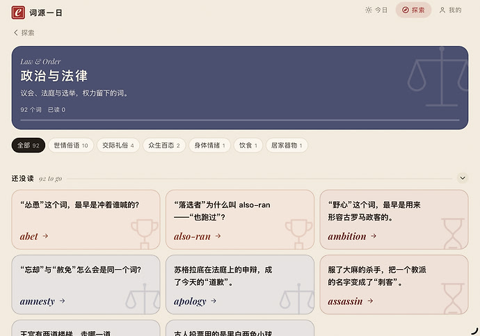
Task: Click the person icon beside 我的
Action: (442, 10)
